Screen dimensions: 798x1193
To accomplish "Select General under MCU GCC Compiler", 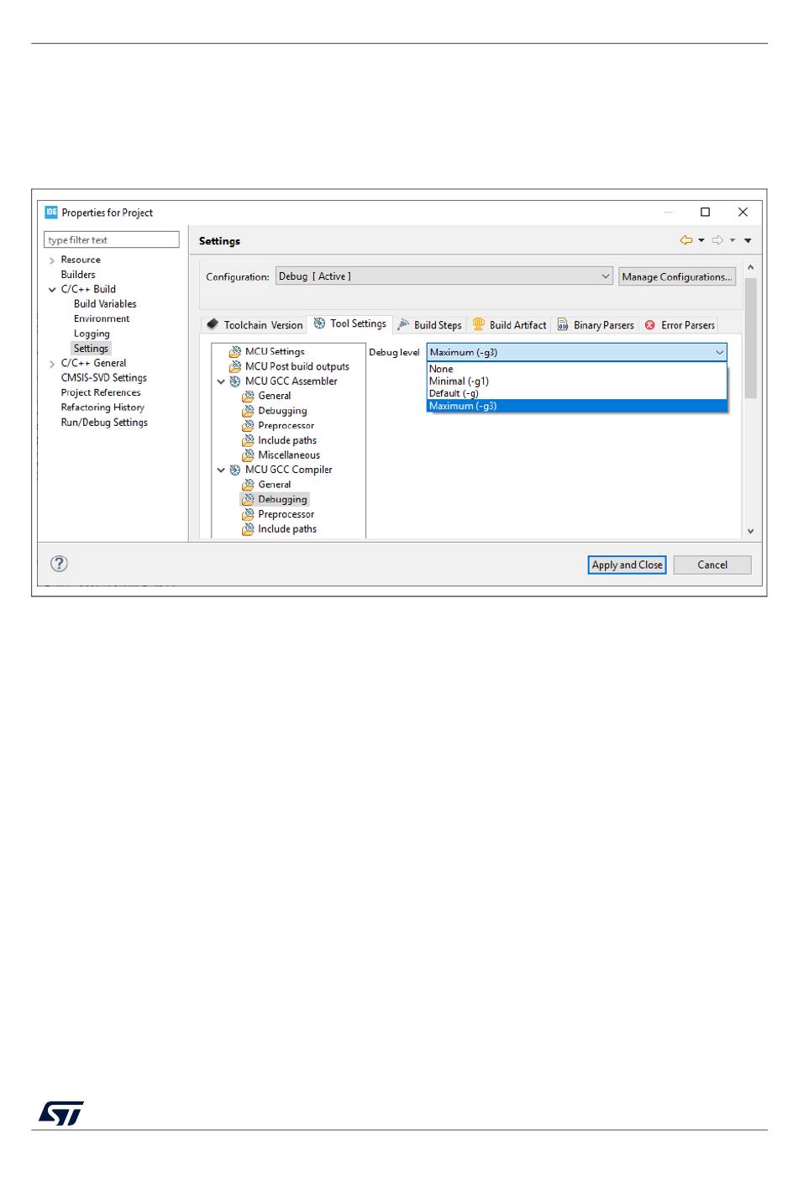I will 275,485.
